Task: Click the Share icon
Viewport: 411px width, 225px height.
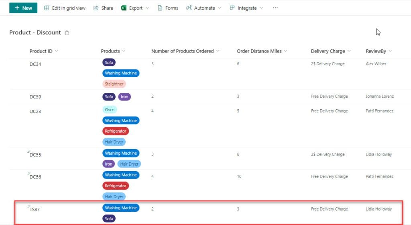Action: [96, 8]
